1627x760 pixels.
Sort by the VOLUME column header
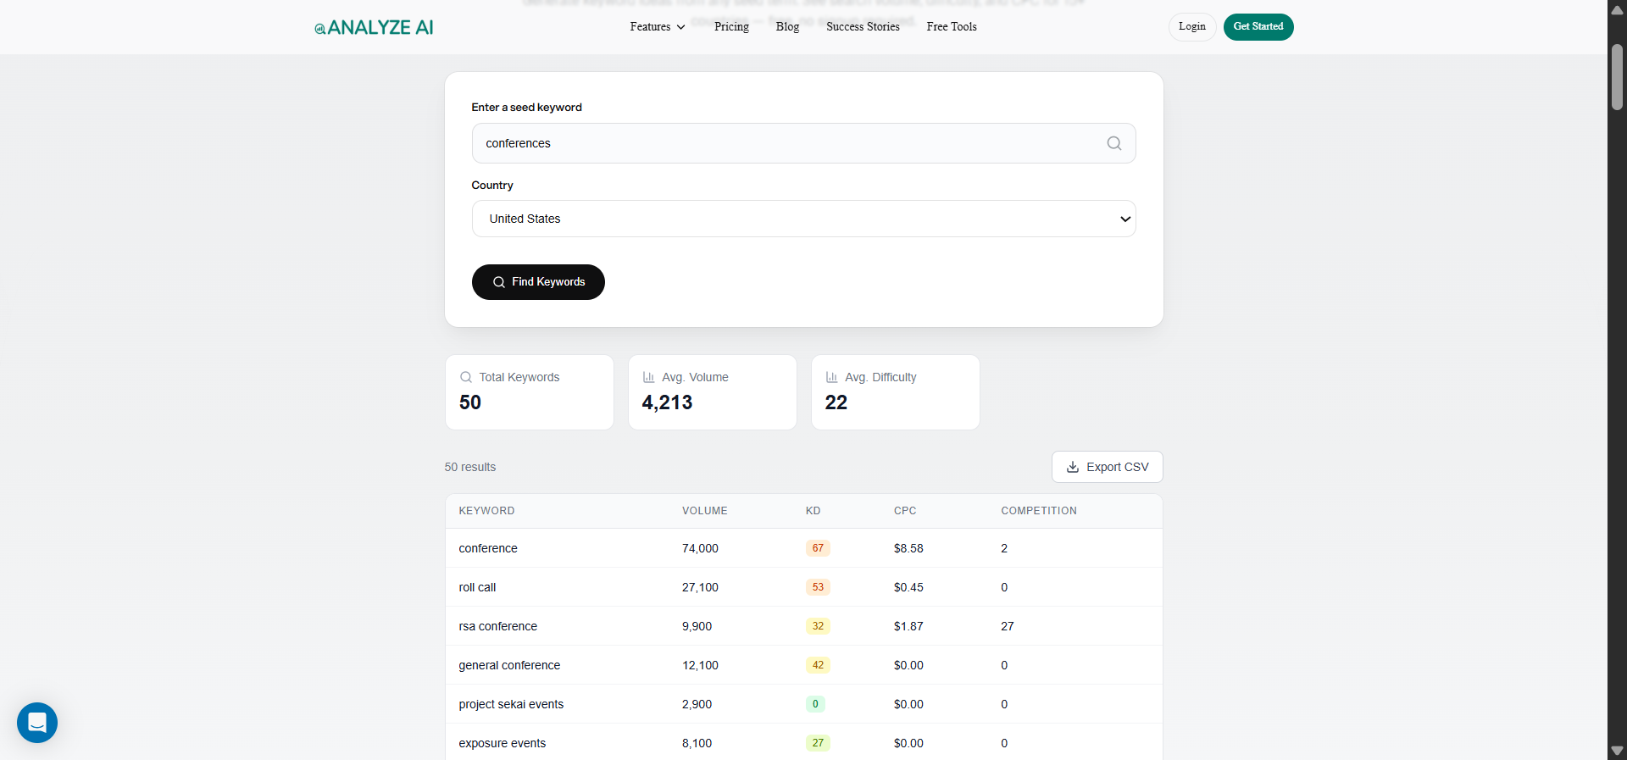(x=705, y=511)
